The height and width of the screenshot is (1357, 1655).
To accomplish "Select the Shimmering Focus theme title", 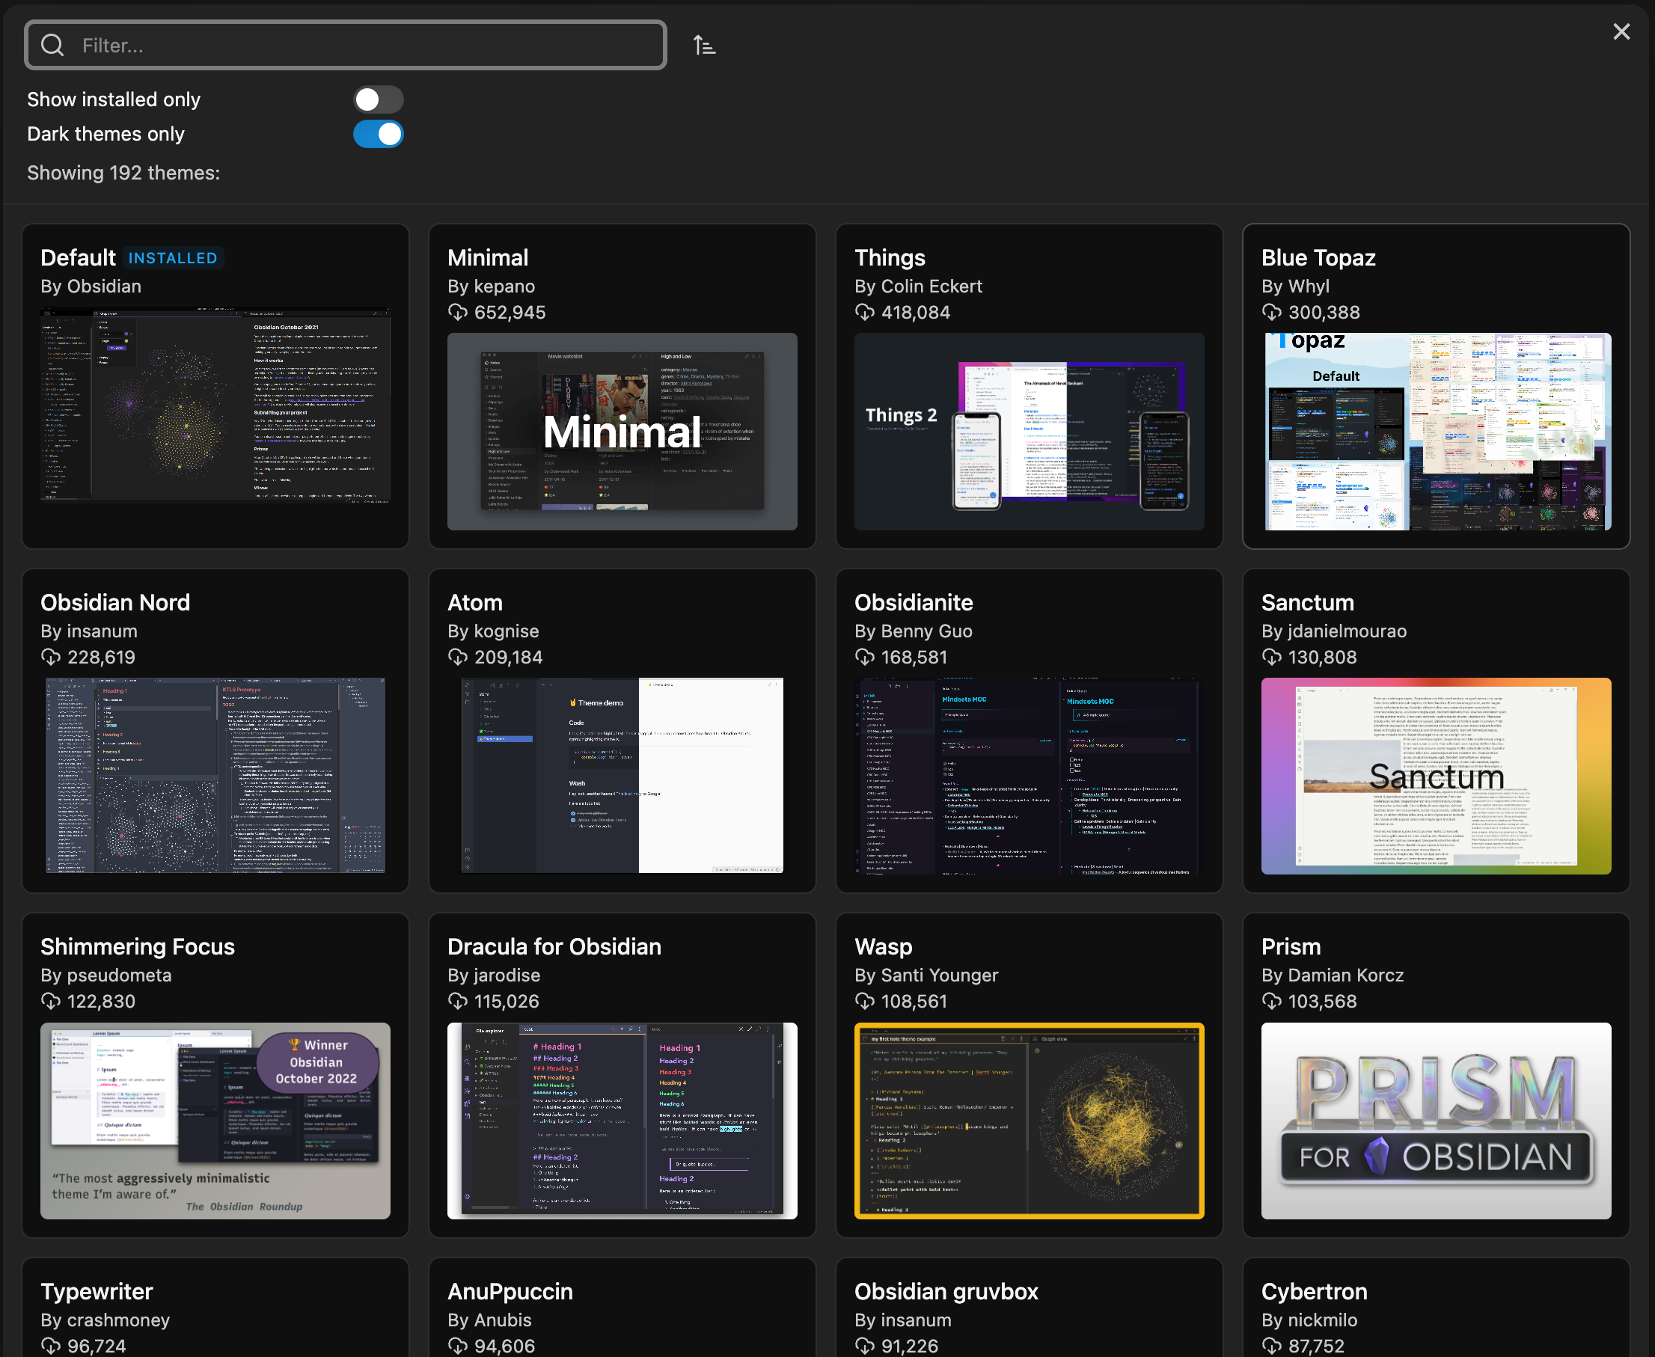I will pyautogui.click(x=138, y=946).
